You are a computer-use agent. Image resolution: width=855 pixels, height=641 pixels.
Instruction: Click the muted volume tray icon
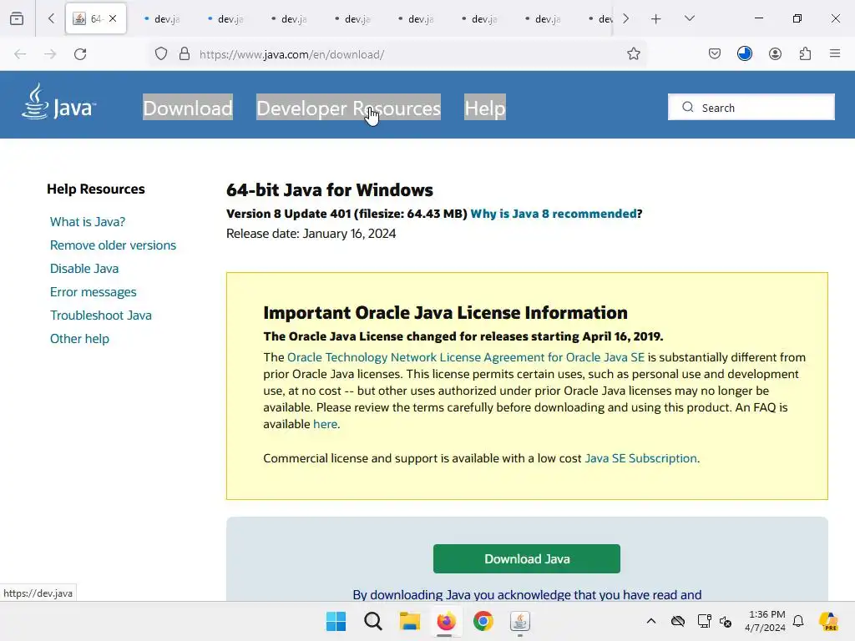pos(726,621)
